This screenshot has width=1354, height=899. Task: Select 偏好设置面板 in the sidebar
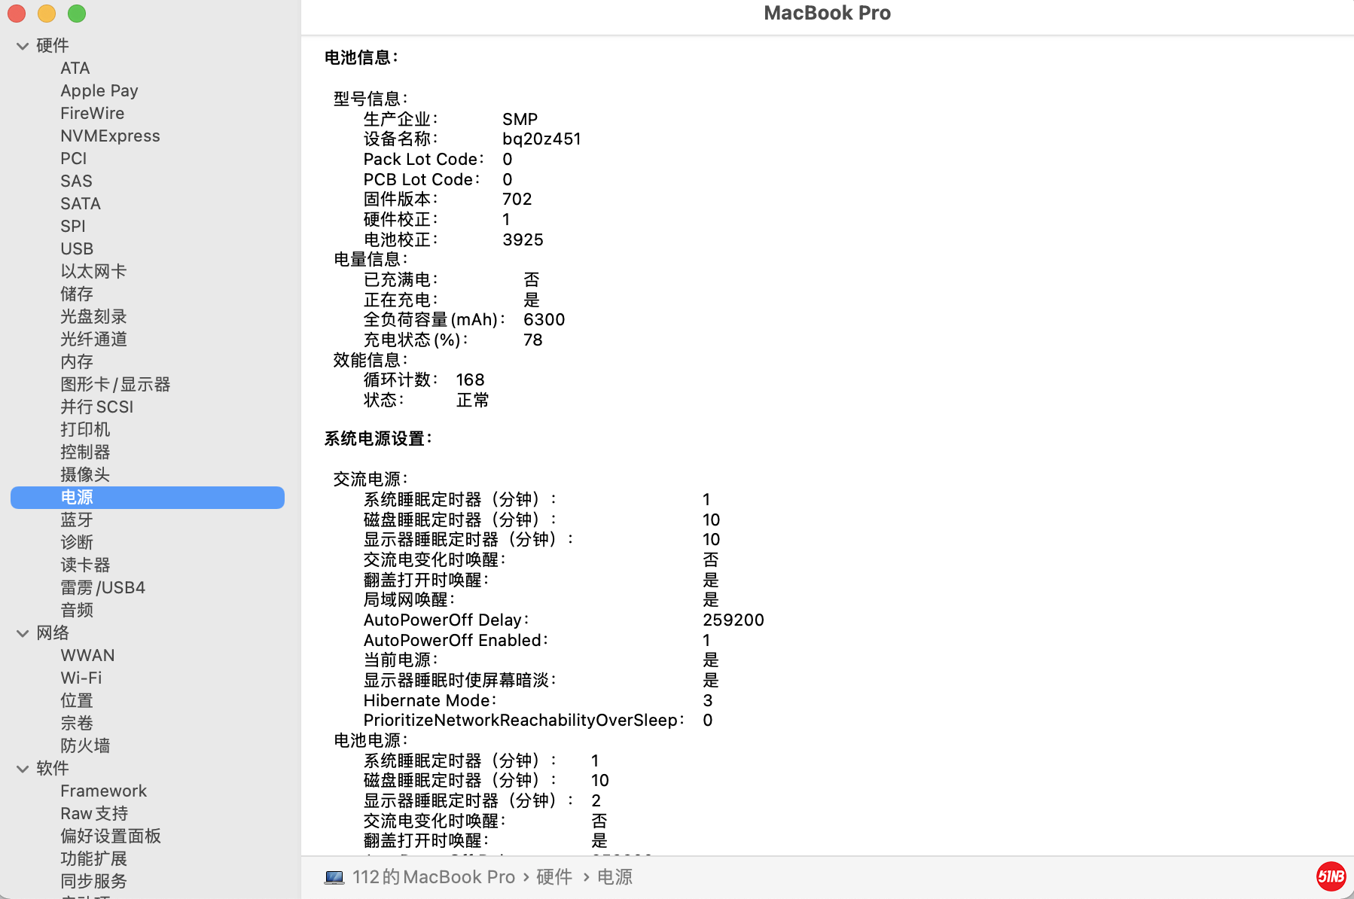(111, 837)
